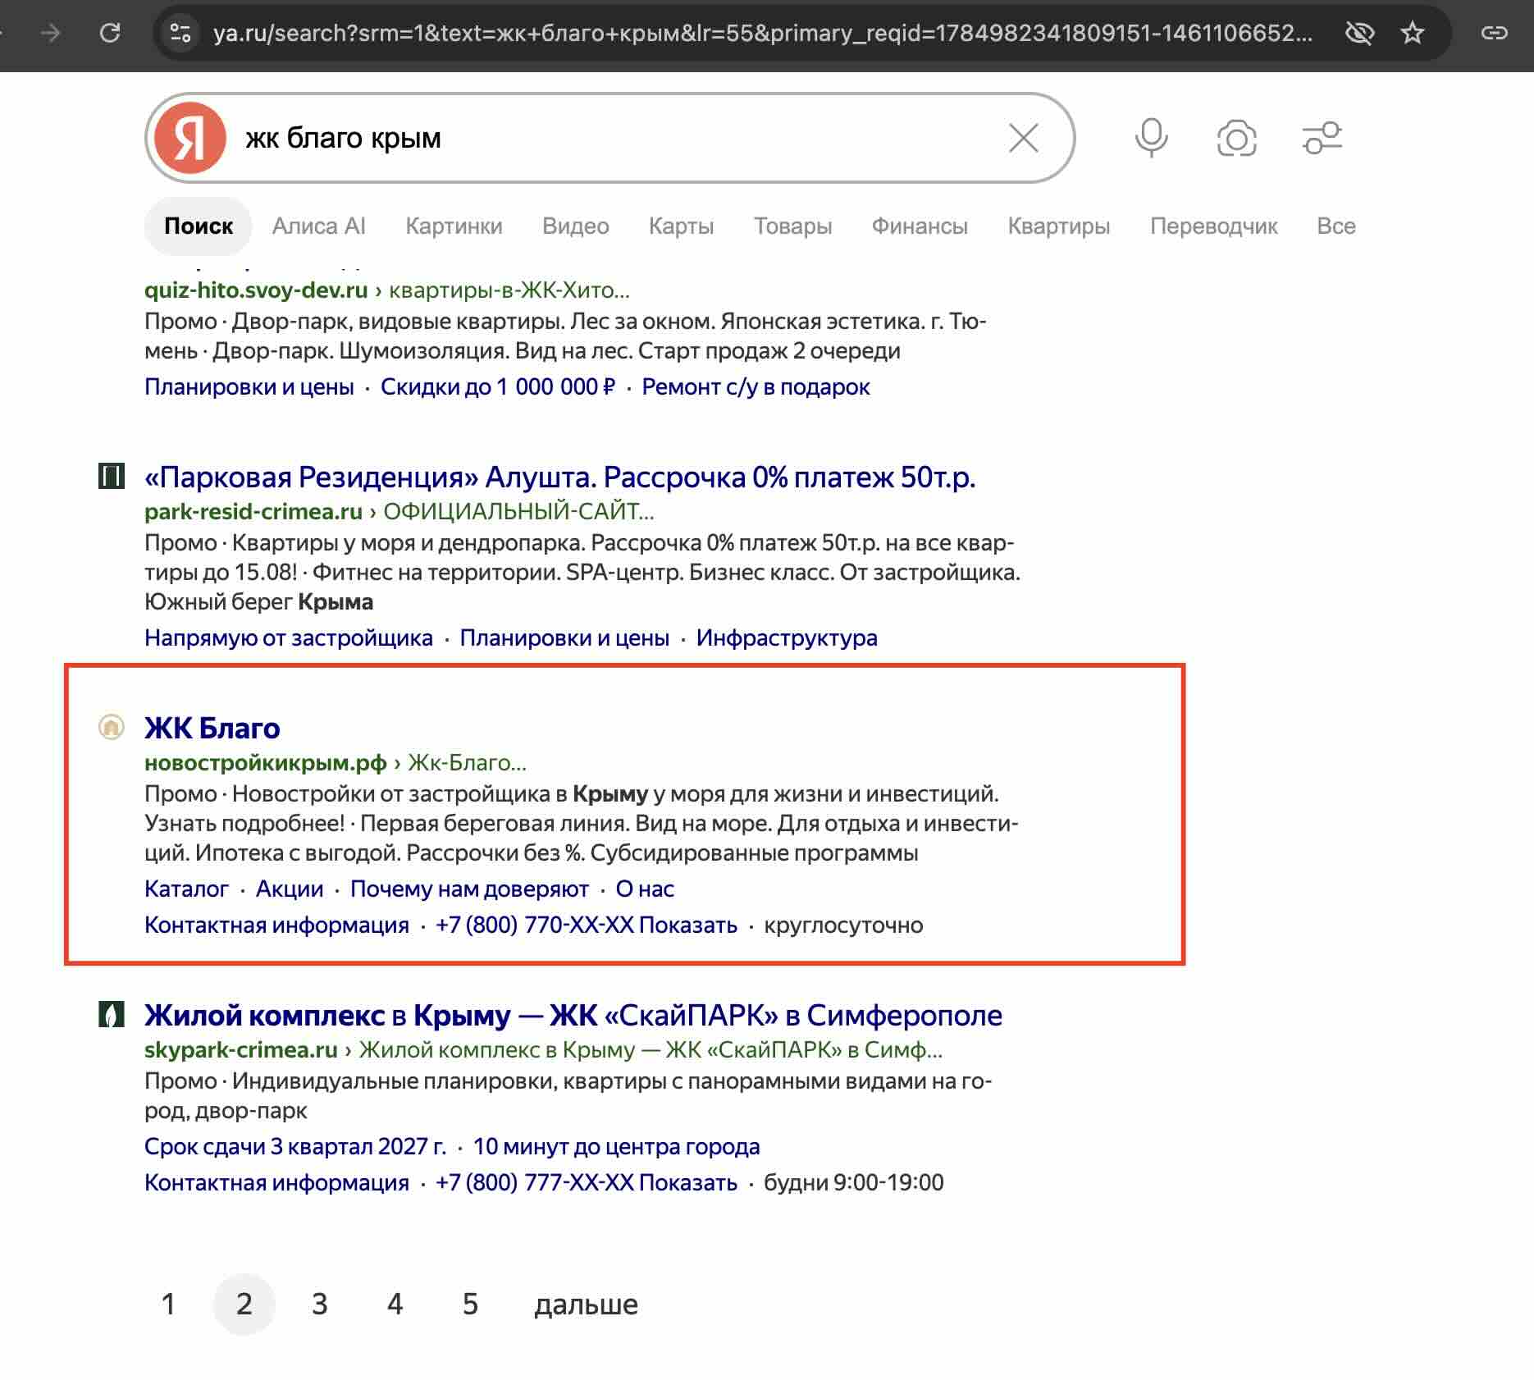Open the skypark-crimea.ru domain link
The height and width of the screenshot is (1380, 1534).
click(241, 1049)
